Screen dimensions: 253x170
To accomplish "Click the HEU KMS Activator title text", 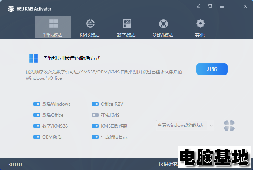I will 34,9.
